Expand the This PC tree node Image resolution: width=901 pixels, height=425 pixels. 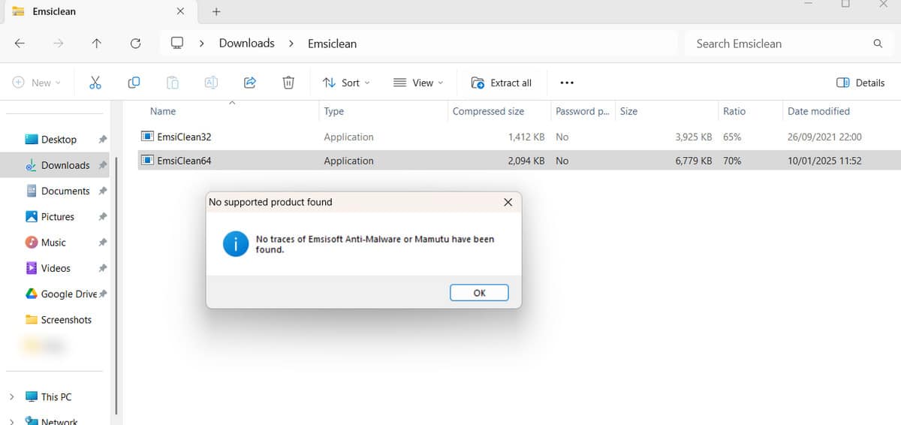(11, 396)
